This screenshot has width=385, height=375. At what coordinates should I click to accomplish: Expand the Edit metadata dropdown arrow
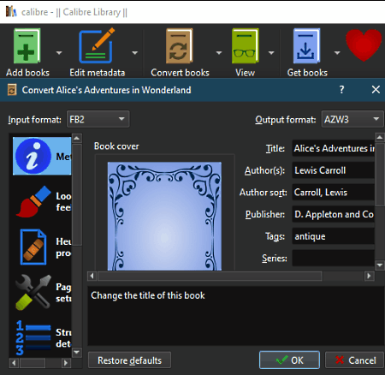[x=135, y=53]
